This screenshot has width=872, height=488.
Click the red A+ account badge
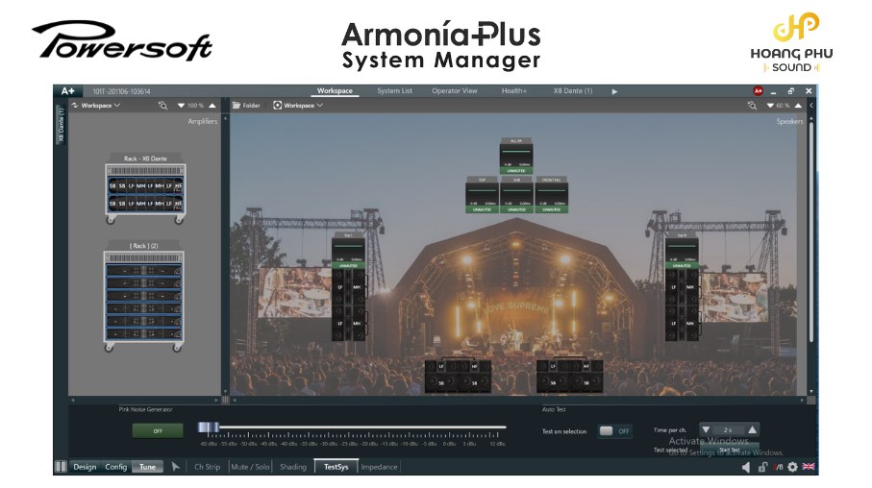(758, 90)
